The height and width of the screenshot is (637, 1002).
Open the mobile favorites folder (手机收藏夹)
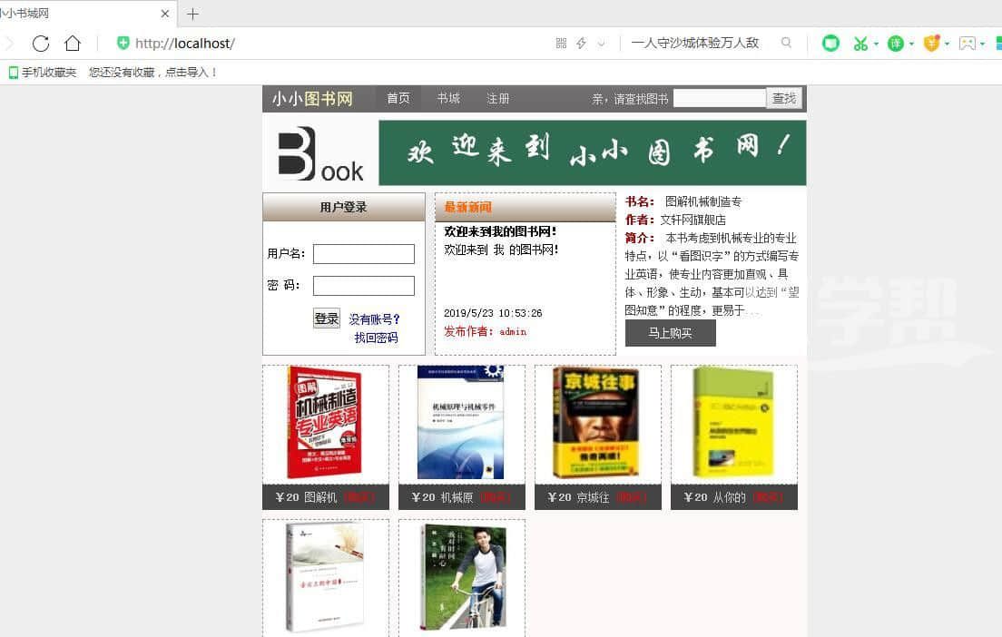(x=43, y=73)
